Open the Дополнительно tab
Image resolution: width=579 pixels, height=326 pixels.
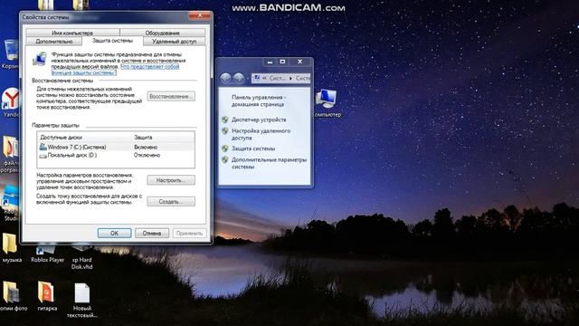tap(54, 42)
